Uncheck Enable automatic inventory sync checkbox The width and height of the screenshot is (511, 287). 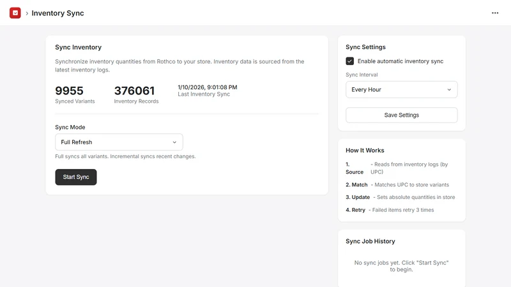(349, 61)
